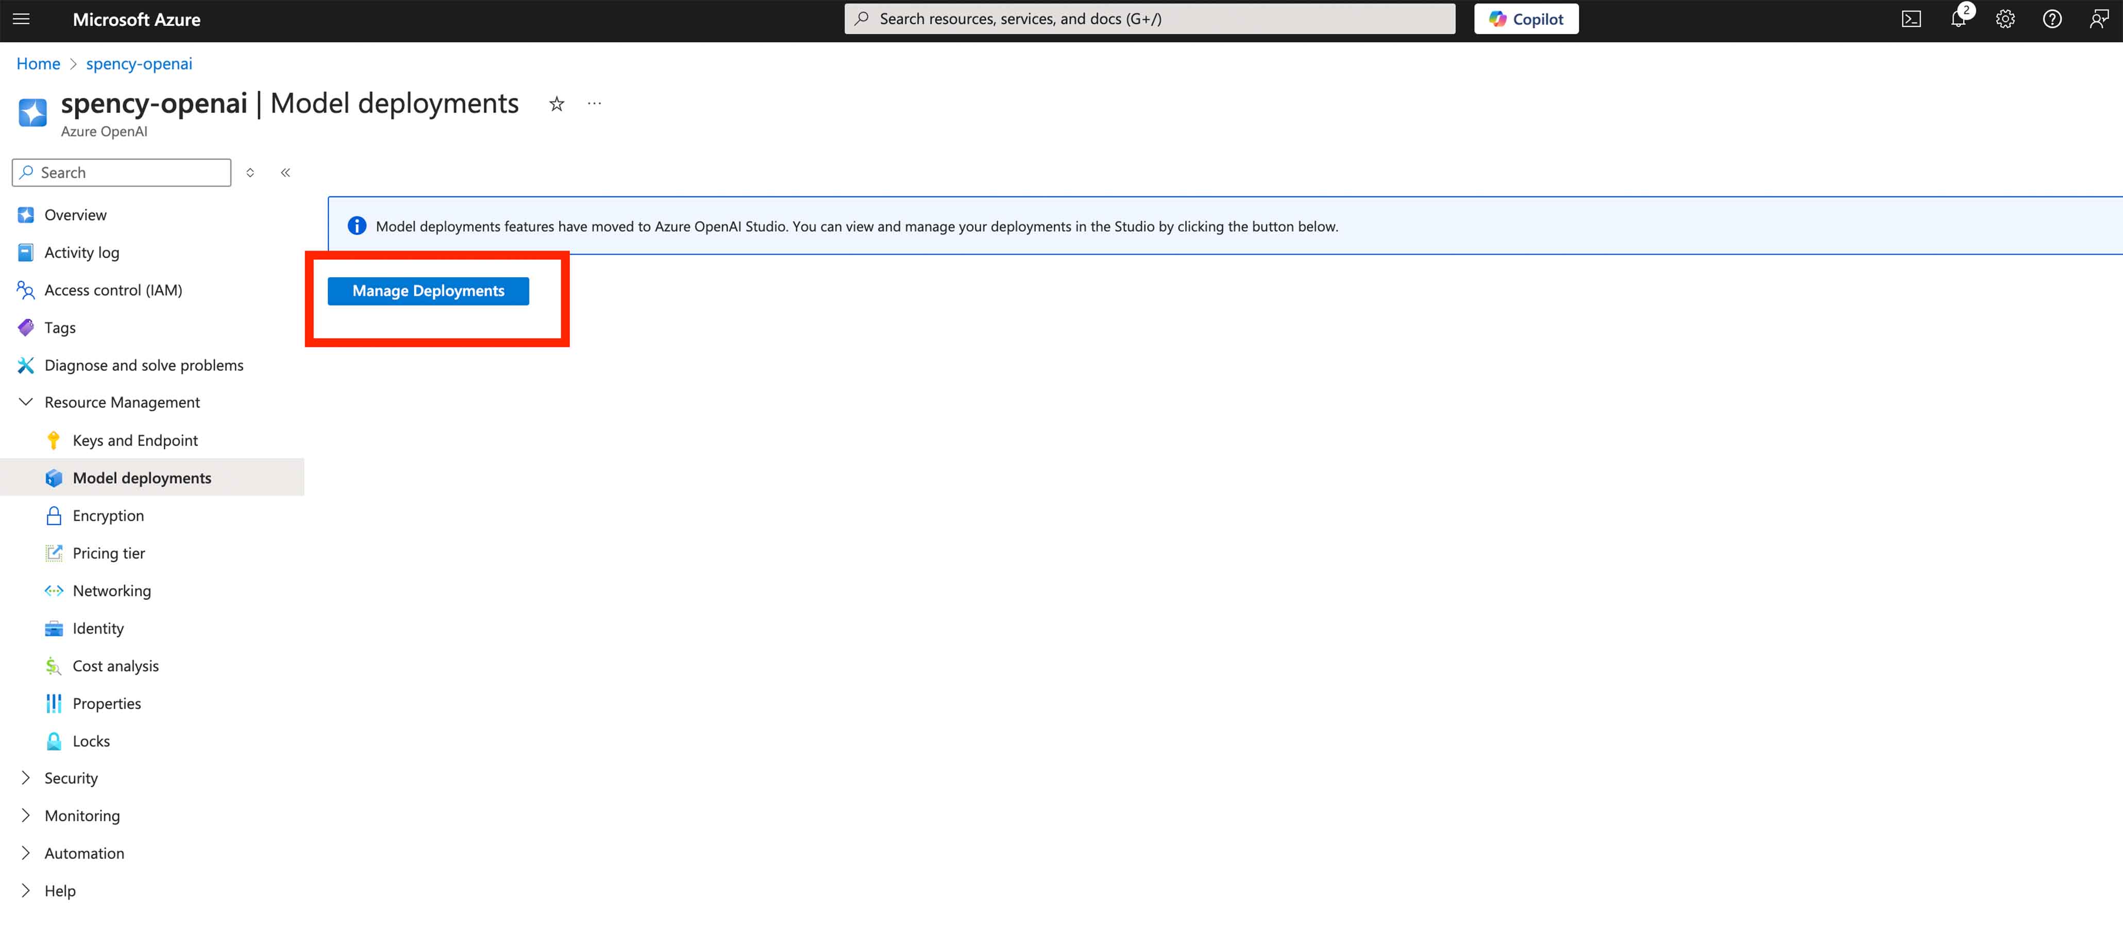The height and width of the screenshot is (928, 2123).
Task: Open the Azure portal hamburger menu
Action: point(22,19)
